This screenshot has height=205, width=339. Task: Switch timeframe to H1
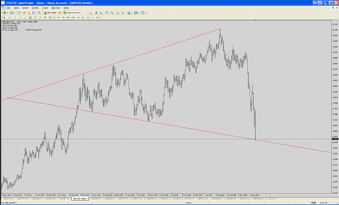point(78,17)
